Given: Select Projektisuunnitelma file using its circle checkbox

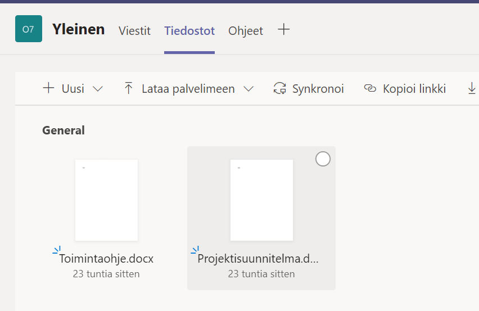Looking at the screenshot, I should [323, 159].
